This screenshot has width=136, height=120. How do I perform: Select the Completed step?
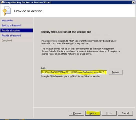(7, 40)
